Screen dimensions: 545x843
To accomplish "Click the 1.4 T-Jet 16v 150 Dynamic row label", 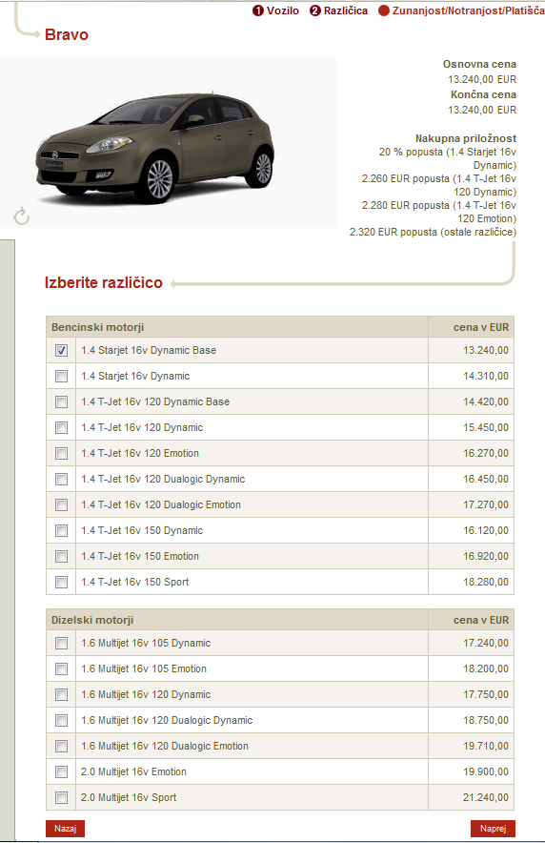I will click(x=142, y=530).
